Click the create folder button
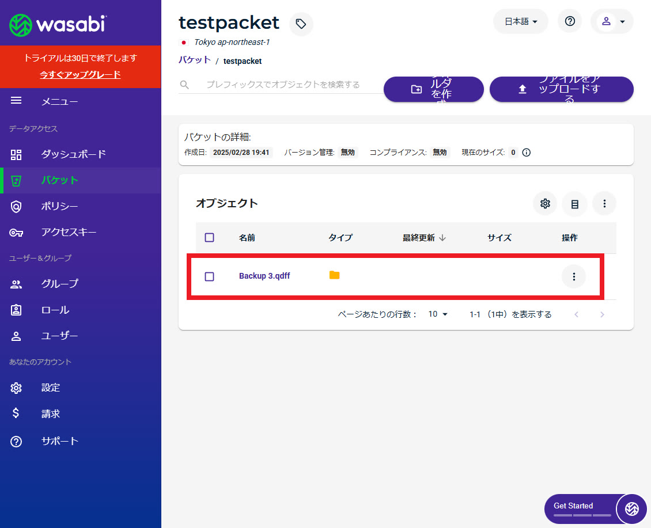 click(x=433, y=89)
